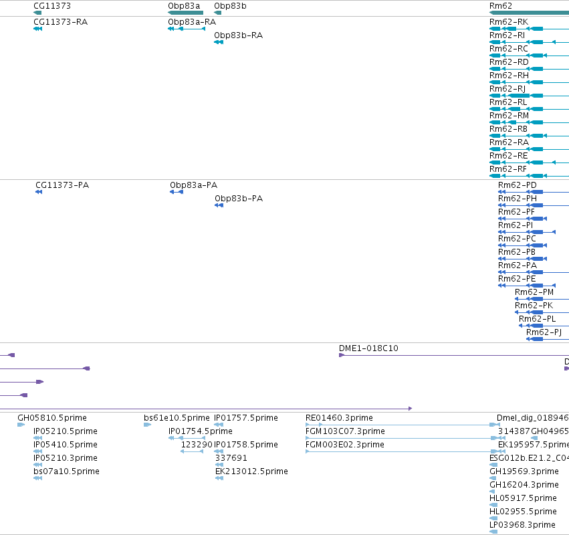Select protein Rm62-PH
569x535 pixels.
[x=517, y=199]
